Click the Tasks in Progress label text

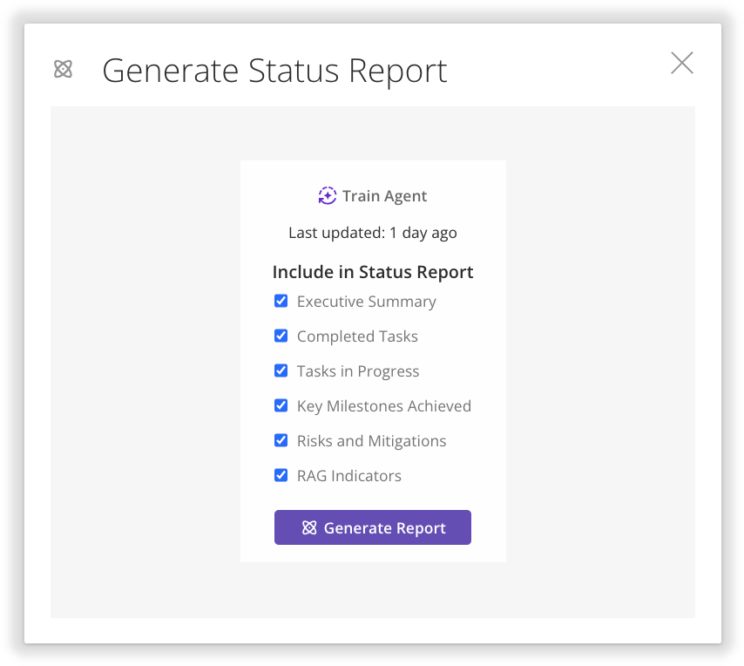pyautogui.click(x=358, y=370)
